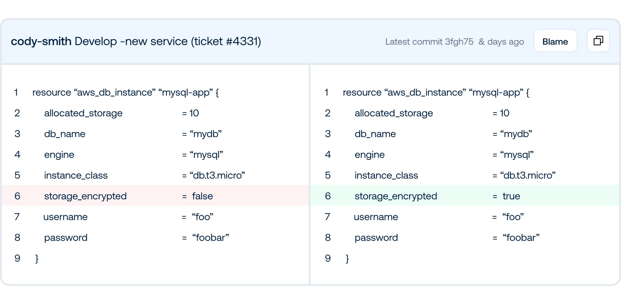Click 'instance_class' in right pane
The height and width of the screenshot is (304, 621).
click(x=386, y=175)
